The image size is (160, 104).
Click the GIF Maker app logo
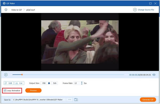point(4,3)
